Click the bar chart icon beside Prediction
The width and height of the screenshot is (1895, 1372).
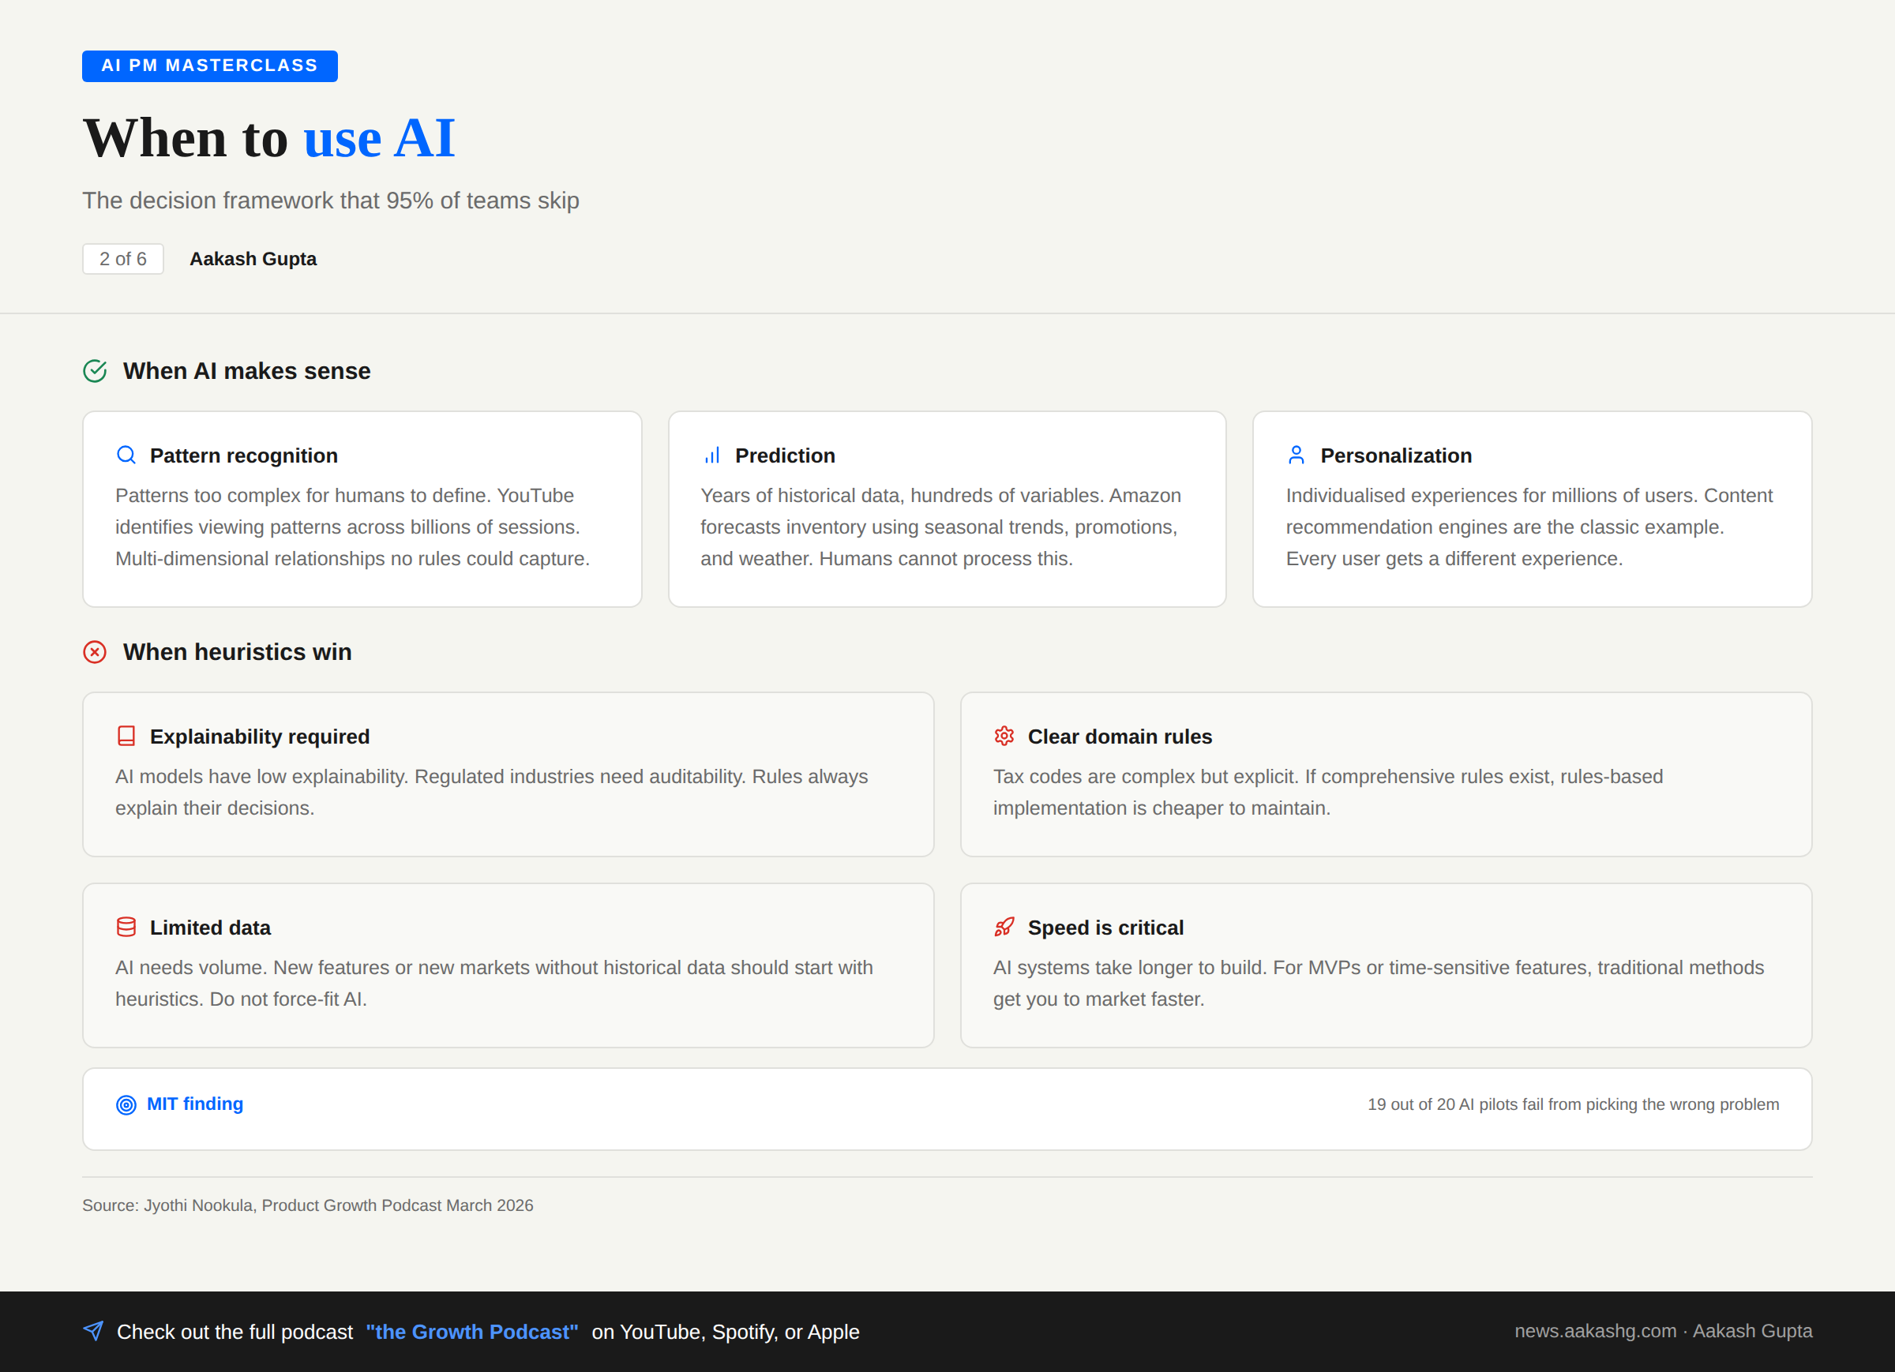pos(712,455)
